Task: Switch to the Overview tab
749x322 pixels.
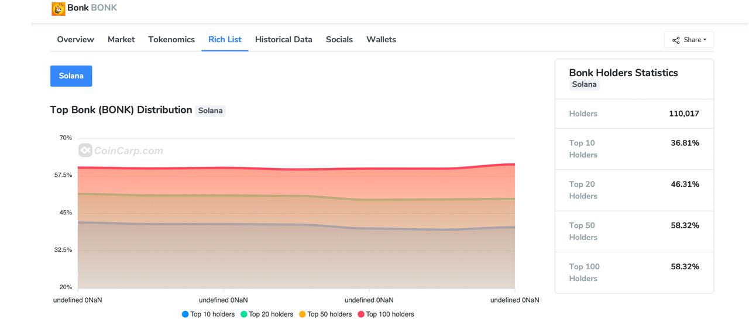Action: click(x=75, y=39)
